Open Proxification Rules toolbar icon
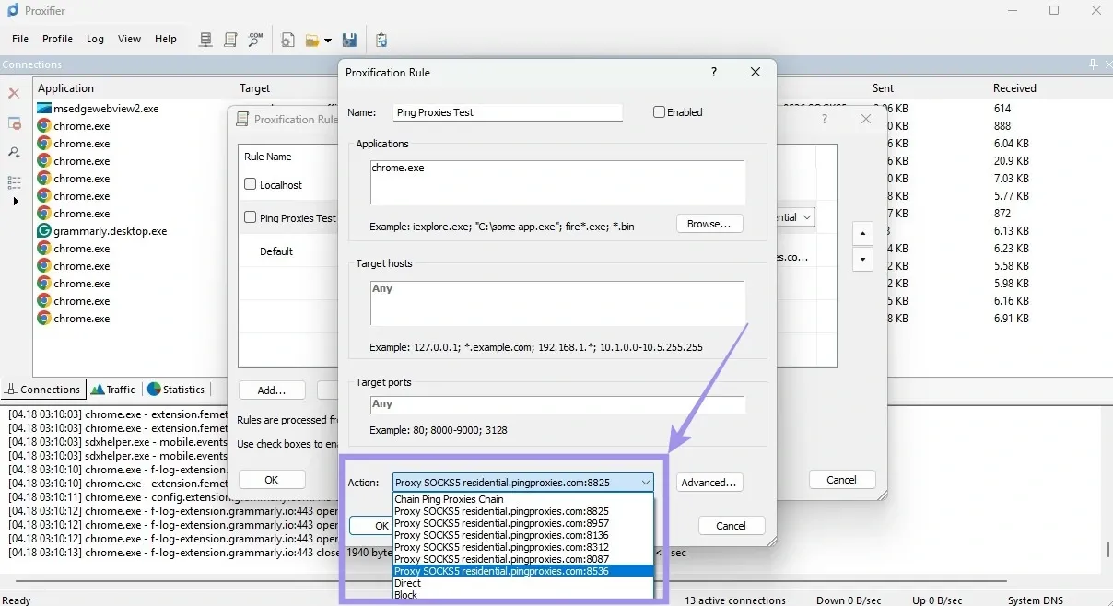 (x=231, y=40)
